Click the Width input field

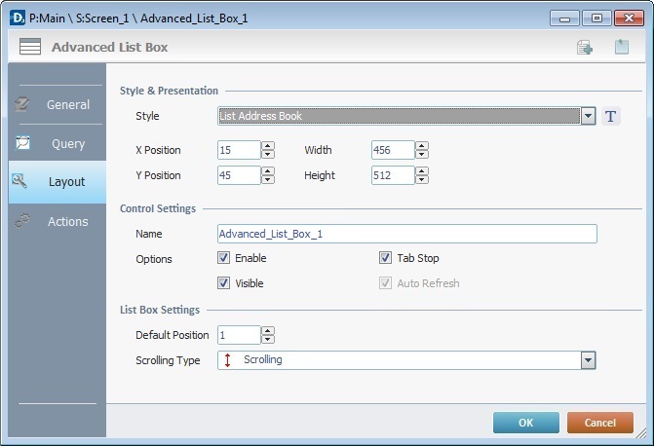[394, 150]
